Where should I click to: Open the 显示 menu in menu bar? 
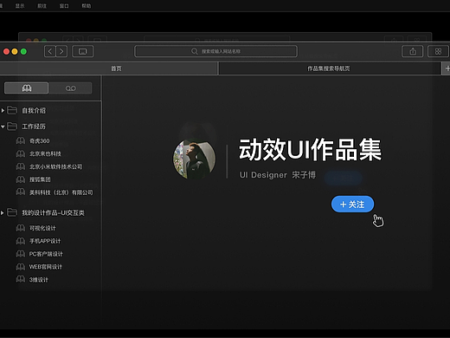pyautogui.click(x=20, y=6)
